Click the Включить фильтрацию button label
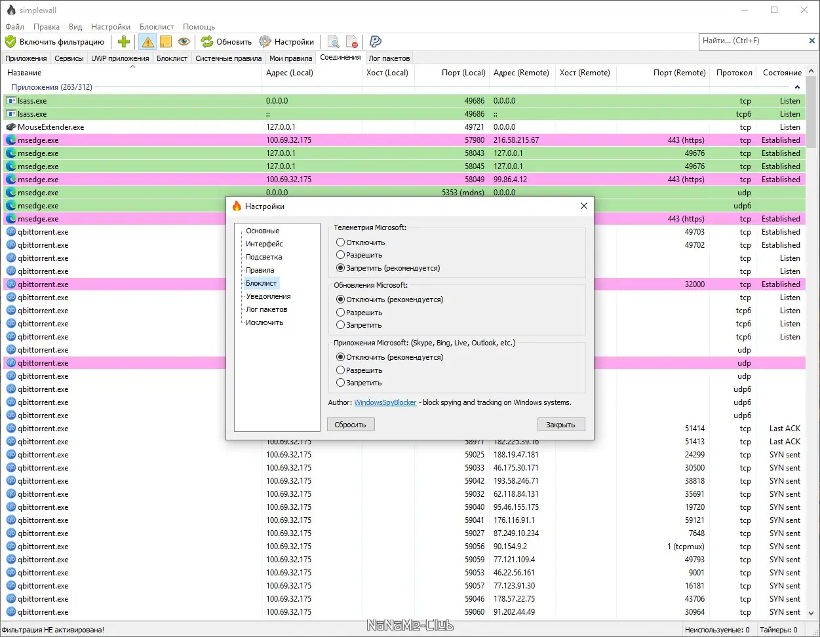Viewport: 820px width, 637px height. [62, 42]
